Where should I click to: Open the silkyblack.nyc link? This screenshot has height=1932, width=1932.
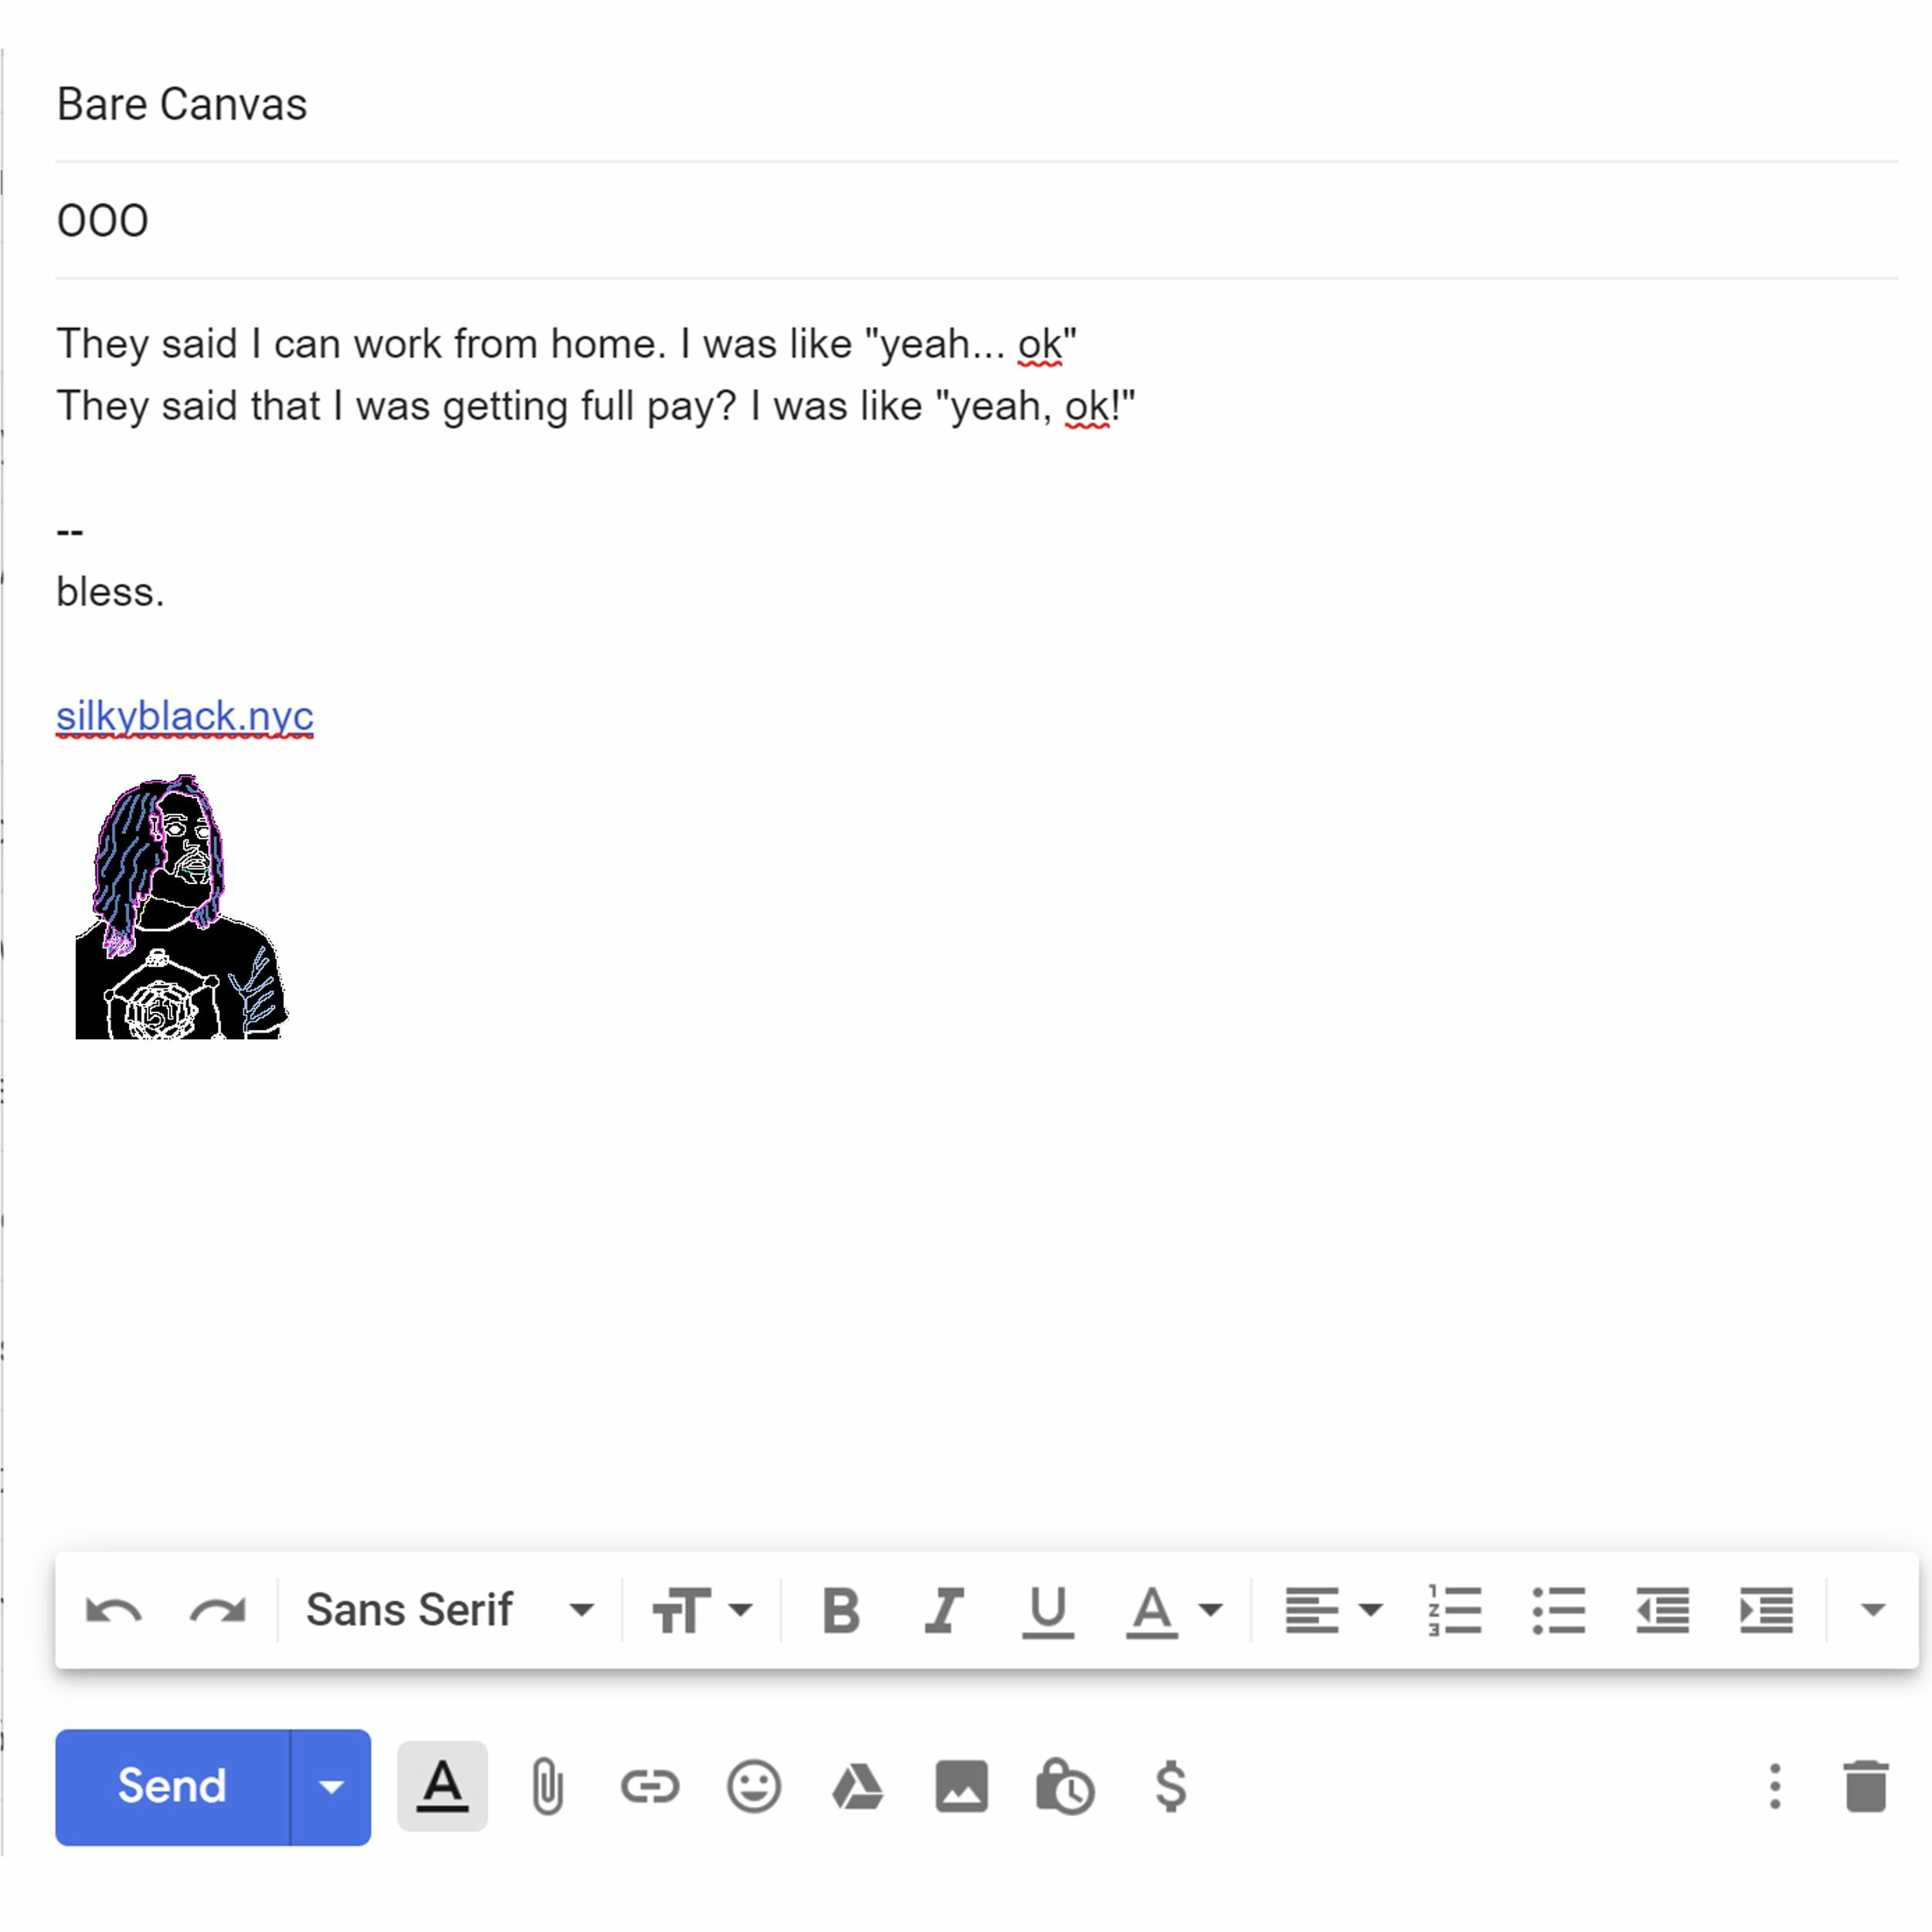click(x=185, y=716)
